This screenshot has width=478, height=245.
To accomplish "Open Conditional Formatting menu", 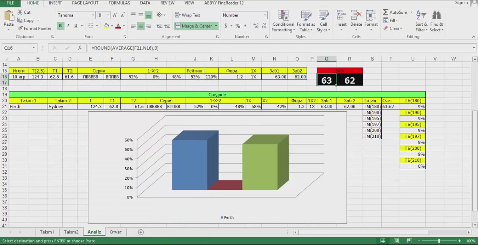I will click(283, 21).
